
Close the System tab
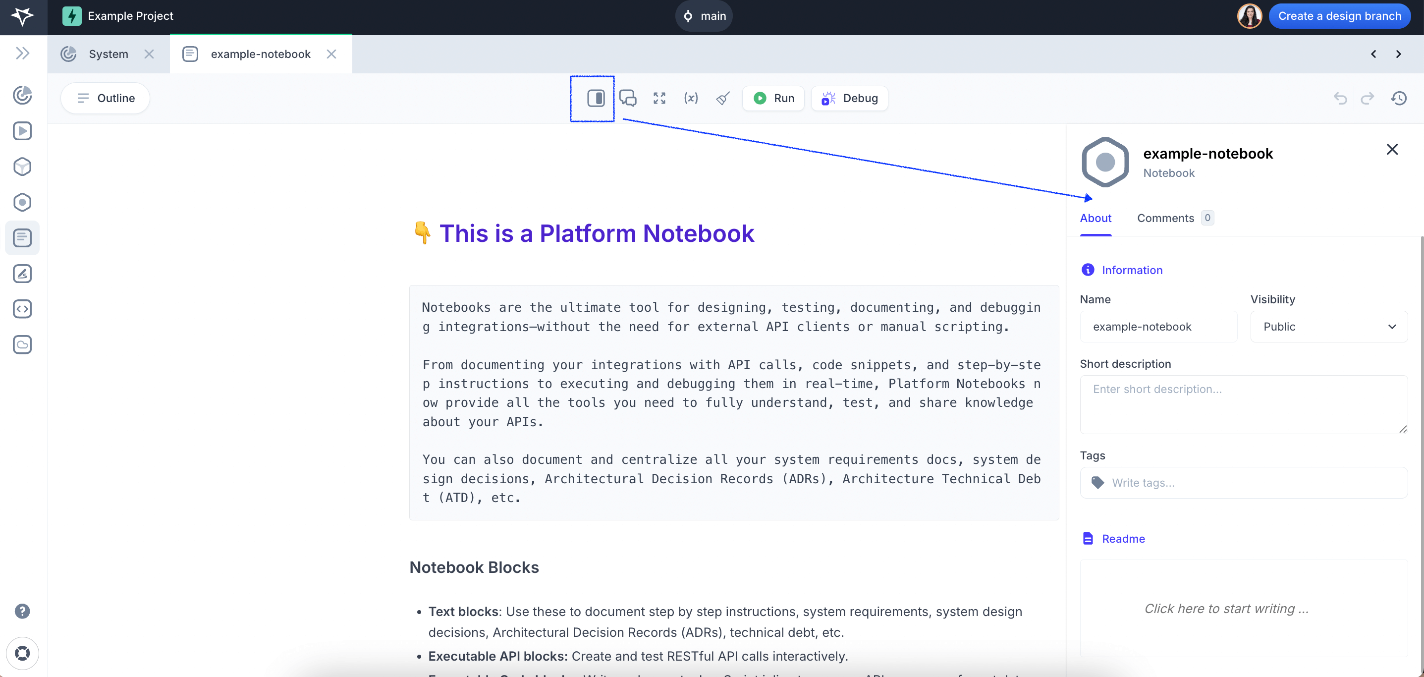click(x=149, y=54)
